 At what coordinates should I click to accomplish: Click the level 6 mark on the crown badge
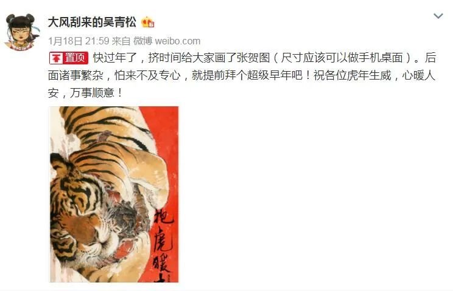tap(151, 25)
